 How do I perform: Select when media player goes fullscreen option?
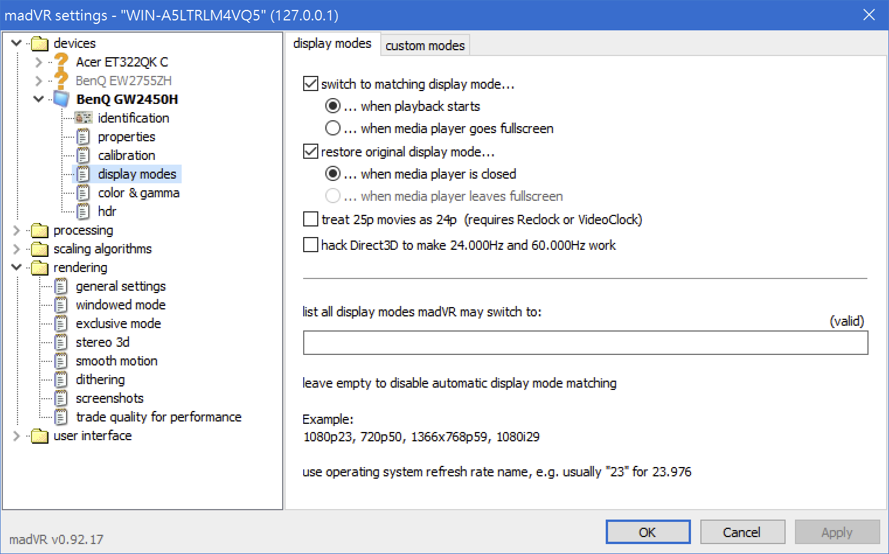click(333, 128)
